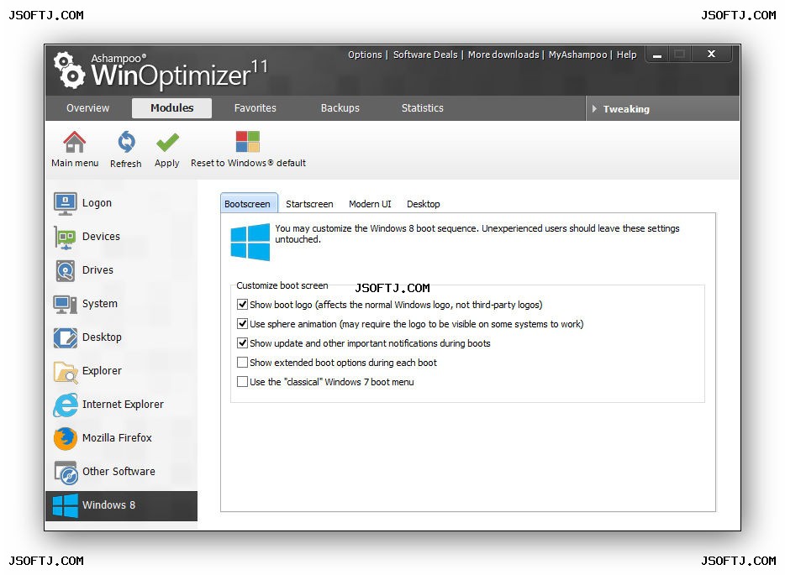Switch to the Startscreen tab
The height and width of the screenshot is (575, 785).
(x=309, y=204)
